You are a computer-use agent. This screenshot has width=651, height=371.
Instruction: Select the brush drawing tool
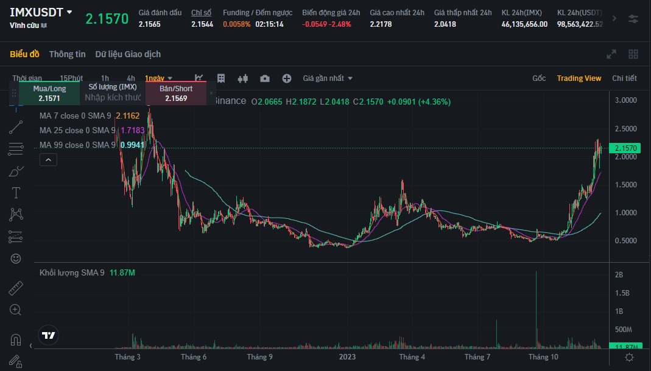coord(15,171)
